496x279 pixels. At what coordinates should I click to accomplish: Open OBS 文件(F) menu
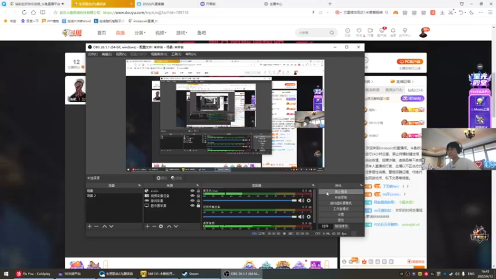tap(92, 54)
